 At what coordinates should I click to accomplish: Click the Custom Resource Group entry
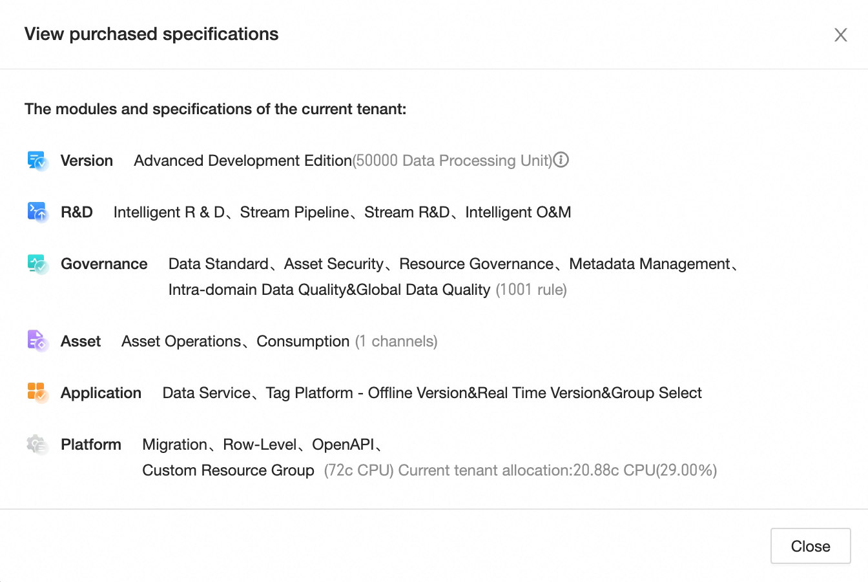pos(228,470)
